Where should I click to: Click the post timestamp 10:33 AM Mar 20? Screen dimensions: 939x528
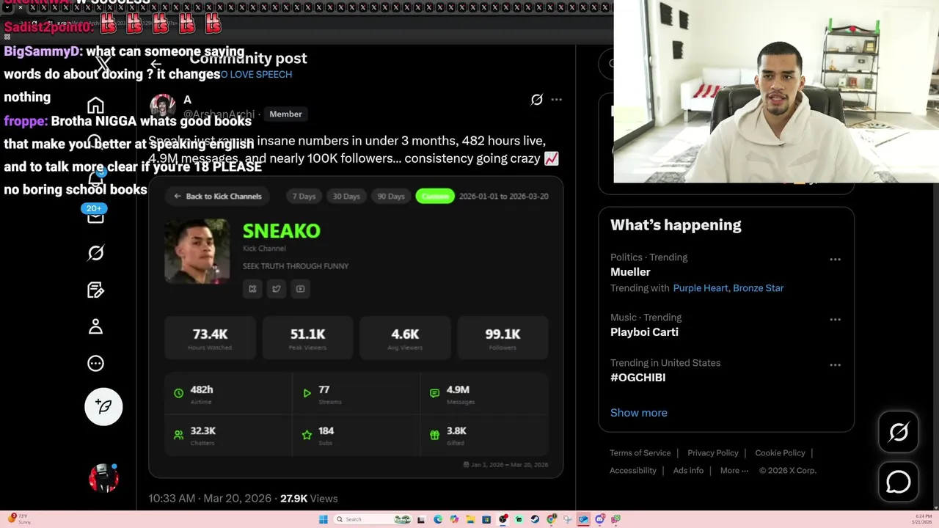point(209,499)
